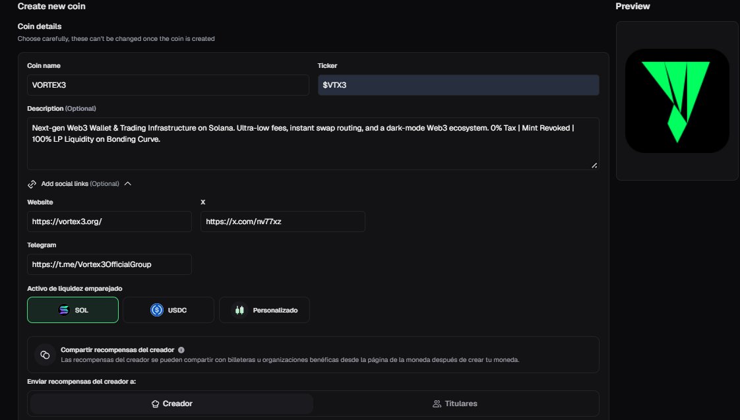This screenshot has width=740, height=420.
Task: Click the description box resize handle
Action: 594,165
